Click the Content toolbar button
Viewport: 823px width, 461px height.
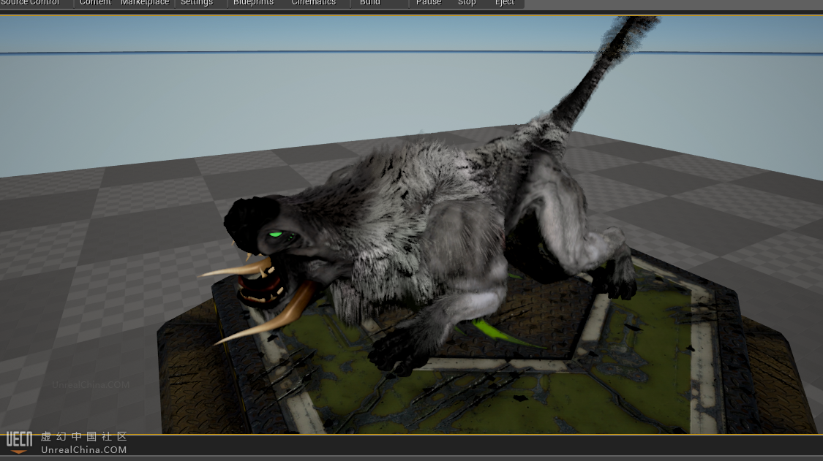coord(95,3)
